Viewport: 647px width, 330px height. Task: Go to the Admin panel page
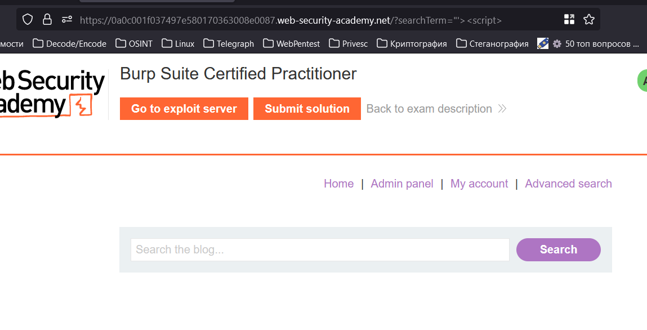402,184
